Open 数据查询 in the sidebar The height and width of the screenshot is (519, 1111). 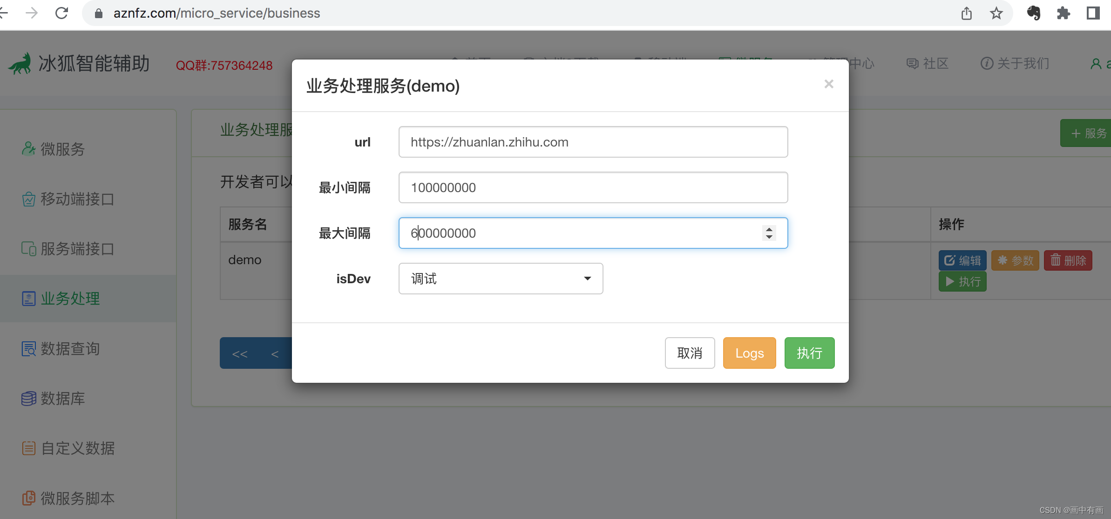[x=70, y=348]
